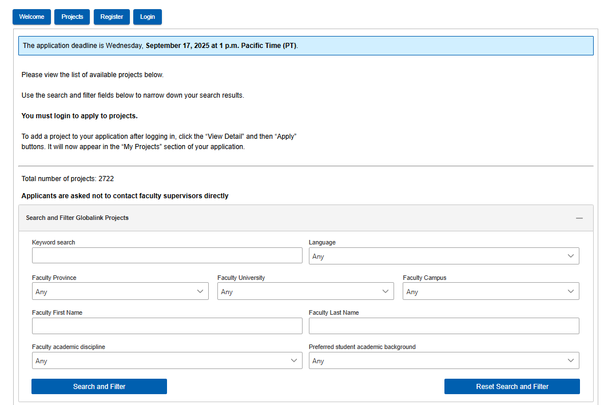Open the Register page
This screenshot has width=604, height=405.
coord(112,17)
